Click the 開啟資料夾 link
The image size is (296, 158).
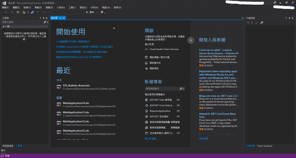[155, 63]
